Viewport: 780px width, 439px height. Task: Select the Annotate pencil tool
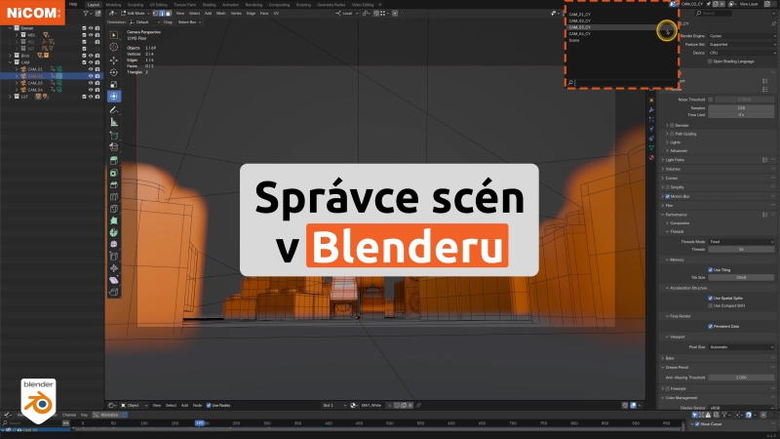114,109
